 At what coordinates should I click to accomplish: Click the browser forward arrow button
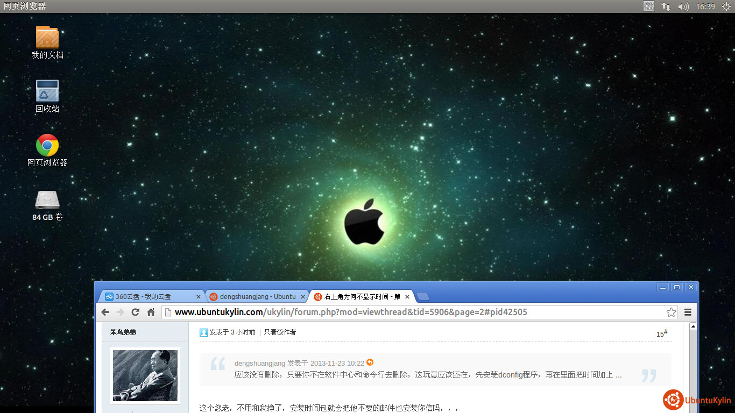pos(121,312)
